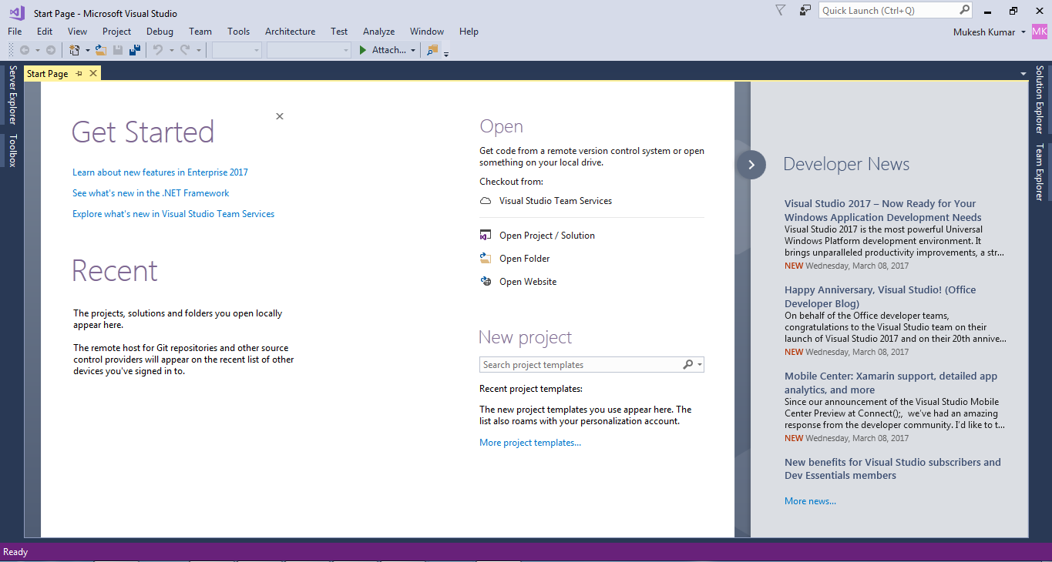Viewport: 1052px width, 562px height.
Task: Click the green Attach play button
Action: [x=364, y=50]
